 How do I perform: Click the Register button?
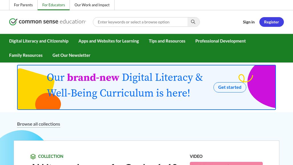click(271, 22)
